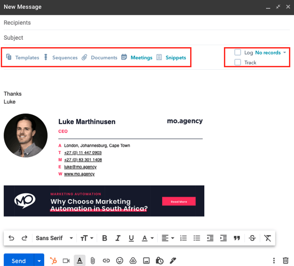Click address text "London, Johannesburg, Cape Town"
294x266 pixels.
(97, 146)
